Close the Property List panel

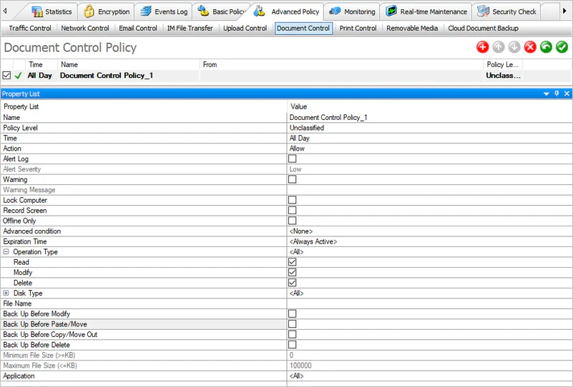(x=567, y=94)
